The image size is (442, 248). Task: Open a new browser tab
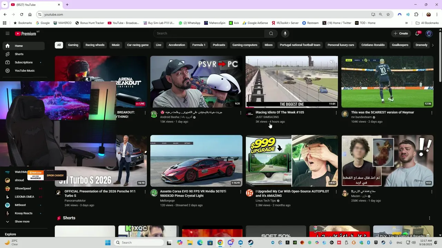point(67,5)
